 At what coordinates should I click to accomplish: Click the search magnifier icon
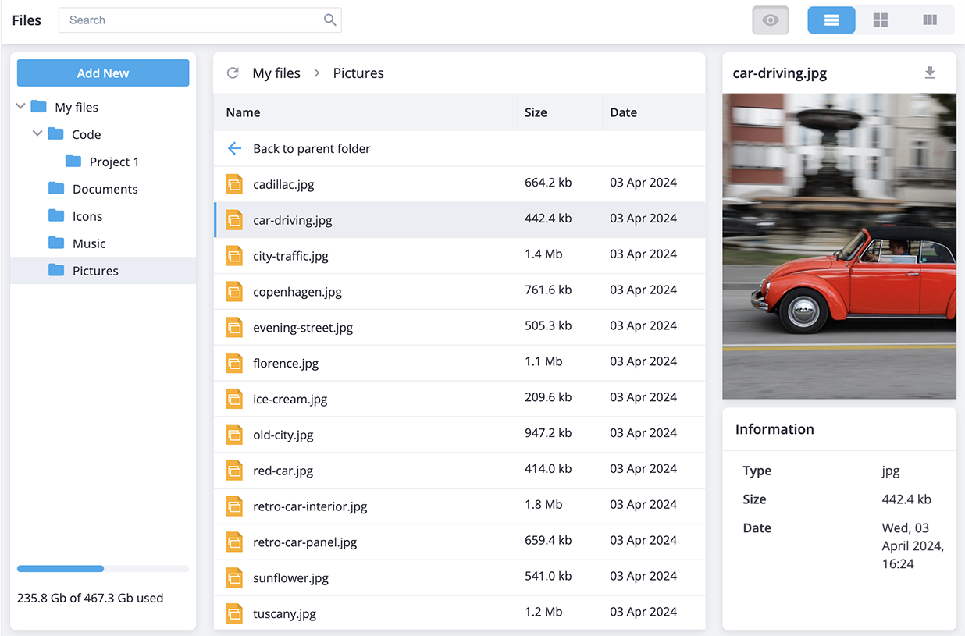tap(330, 20)
